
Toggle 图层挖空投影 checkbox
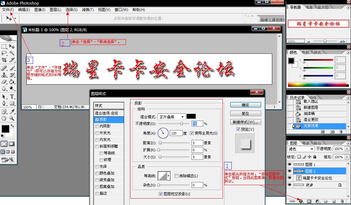pyautogui.click(x=161, y=194)
